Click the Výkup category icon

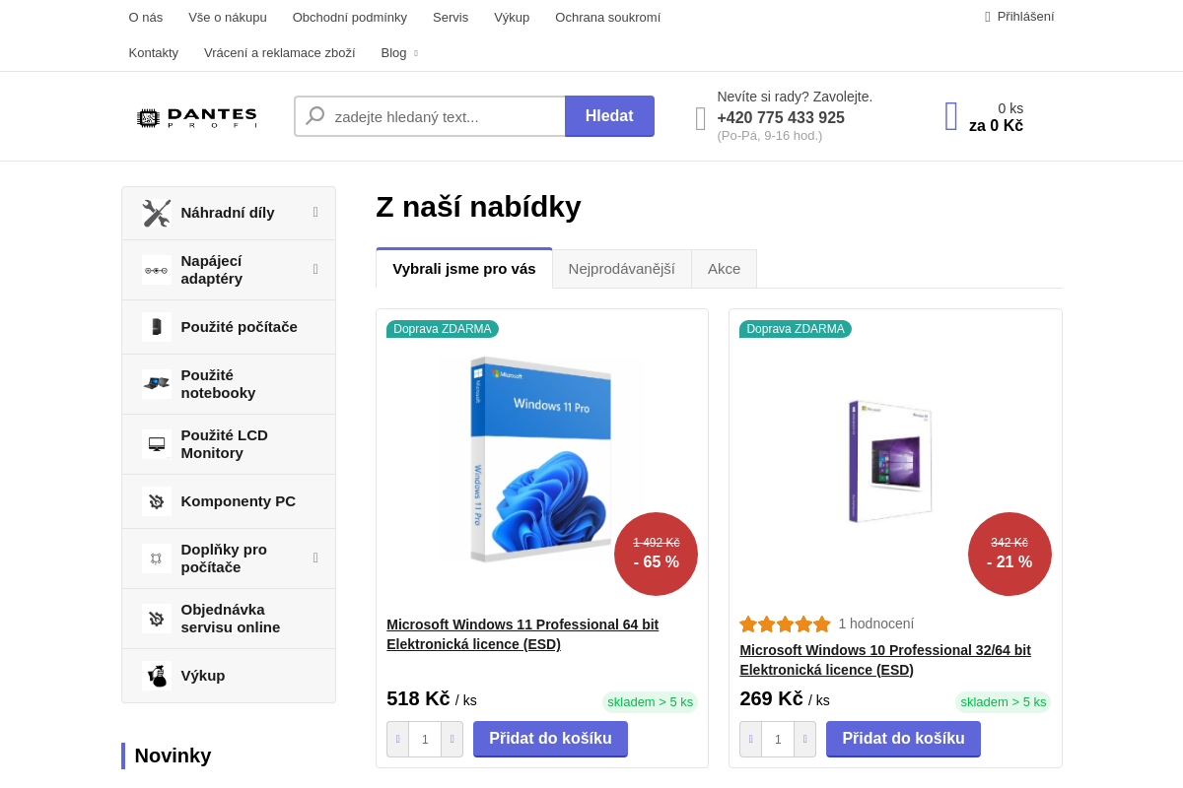pos(156,676)
